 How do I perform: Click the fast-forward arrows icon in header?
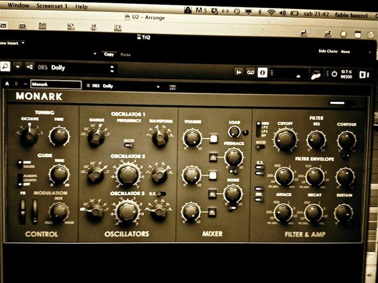[239, 72]
